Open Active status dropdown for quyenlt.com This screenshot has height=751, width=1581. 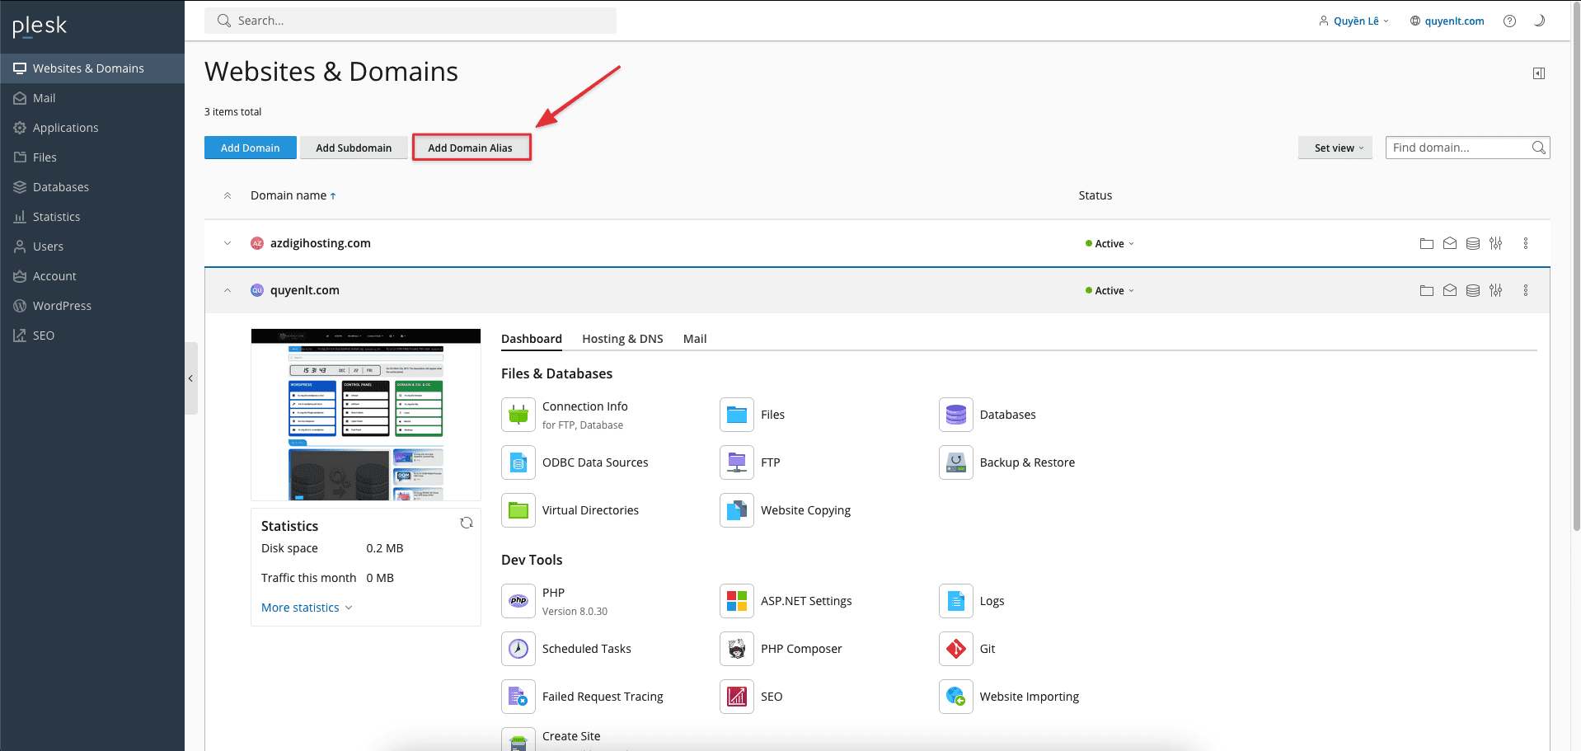coord(1110,290)
